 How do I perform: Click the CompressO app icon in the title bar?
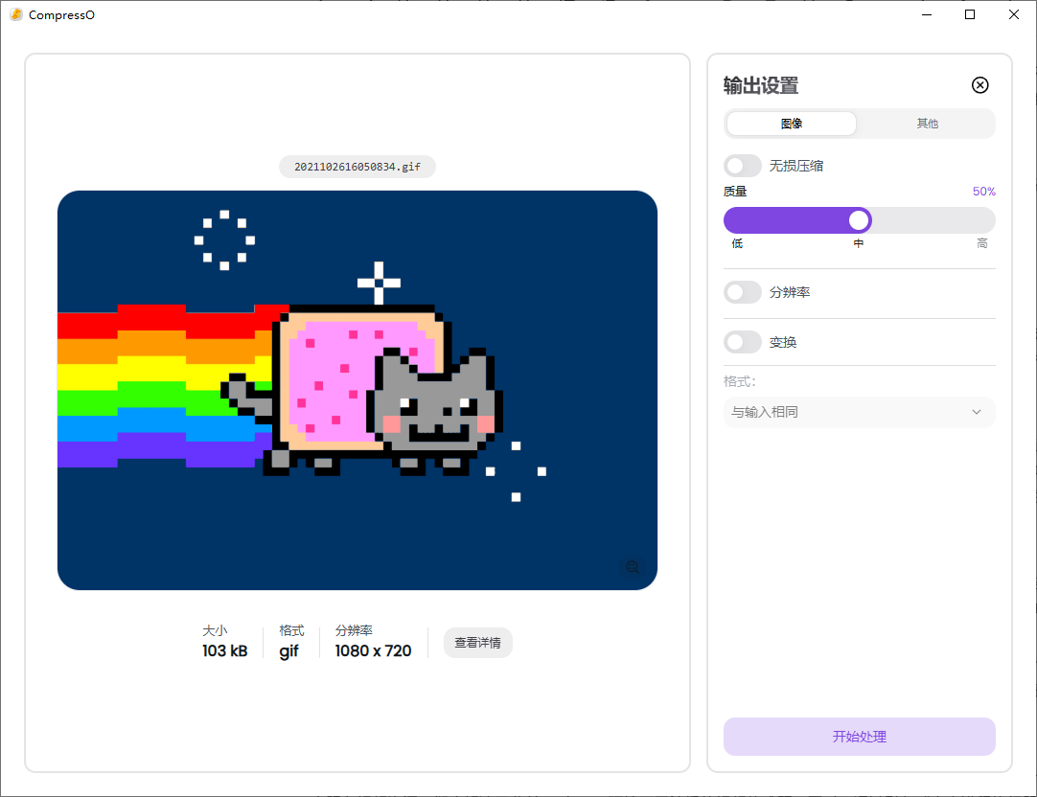(x=14, y=14)
